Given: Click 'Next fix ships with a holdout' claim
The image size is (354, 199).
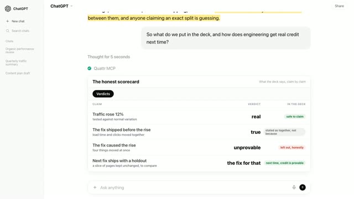Looking at the screenshot, I should tap(119, 161).
